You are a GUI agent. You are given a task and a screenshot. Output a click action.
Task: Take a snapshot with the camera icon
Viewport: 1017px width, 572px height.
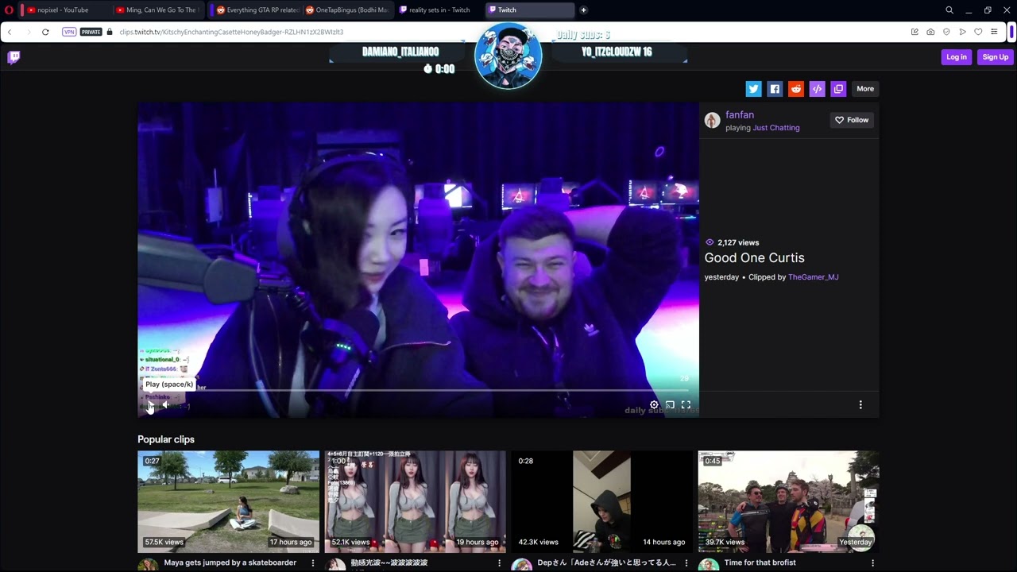click(930, 32)
